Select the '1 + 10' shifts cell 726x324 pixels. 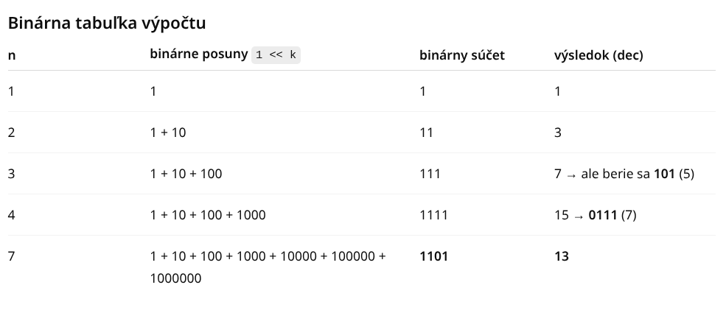coord(167,133)
